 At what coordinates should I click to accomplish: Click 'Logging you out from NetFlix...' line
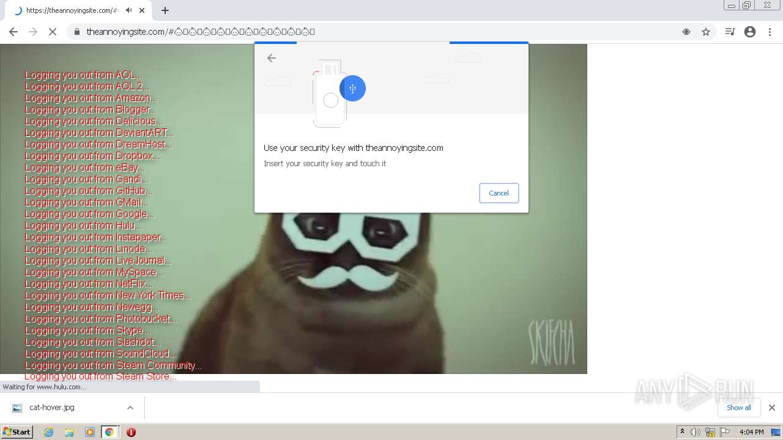point(89,284)
